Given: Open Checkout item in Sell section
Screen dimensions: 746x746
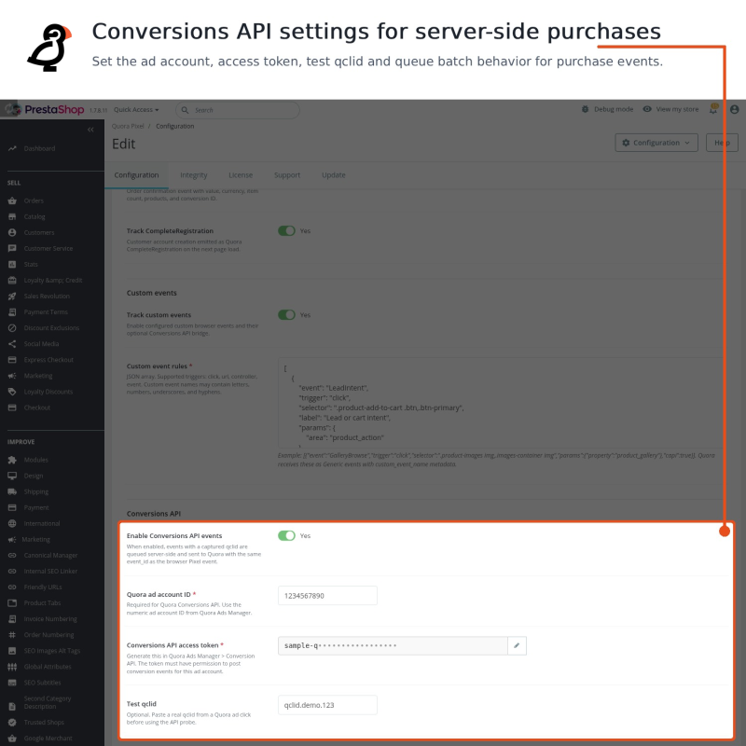Looking at the screenshot, I should (29, 408).
